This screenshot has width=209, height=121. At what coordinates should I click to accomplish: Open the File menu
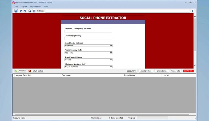tap(16, 6)
